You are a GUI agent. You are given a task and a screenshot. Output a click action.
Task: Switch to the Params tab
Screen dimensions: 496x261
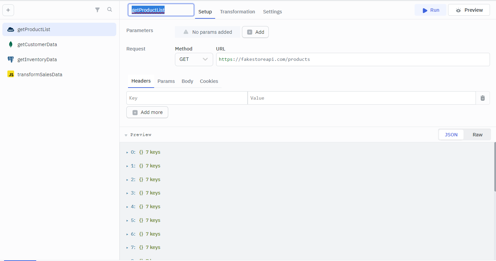click(166, 81)
